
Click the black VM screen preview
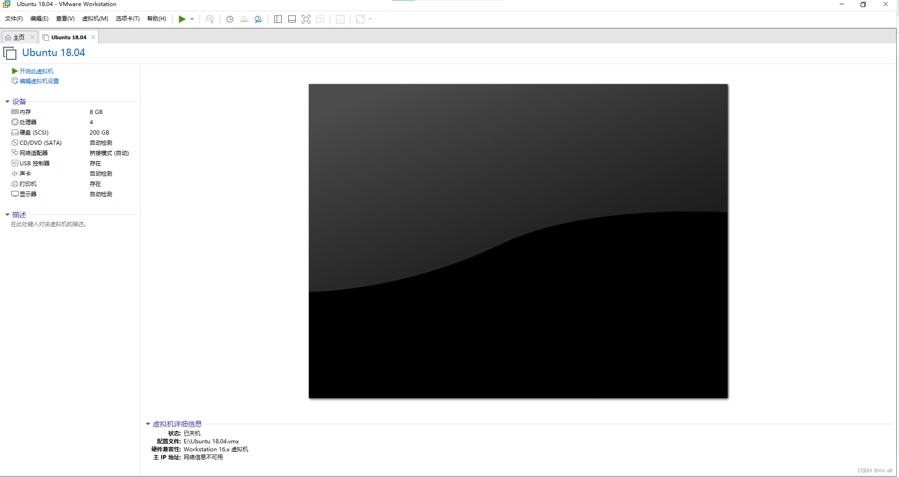518,241
